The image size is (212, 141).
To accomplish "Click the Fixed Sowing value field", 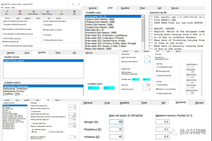I will click(x=190, y=72).
